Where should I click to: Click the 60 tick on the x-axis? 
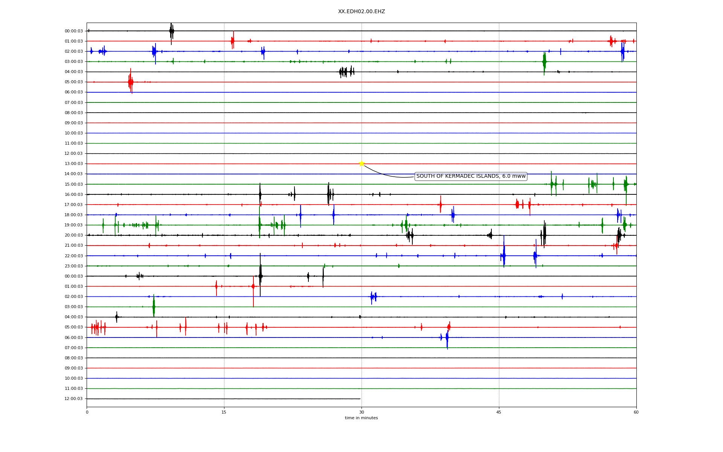pyautogui.click(x=636, y=412)
